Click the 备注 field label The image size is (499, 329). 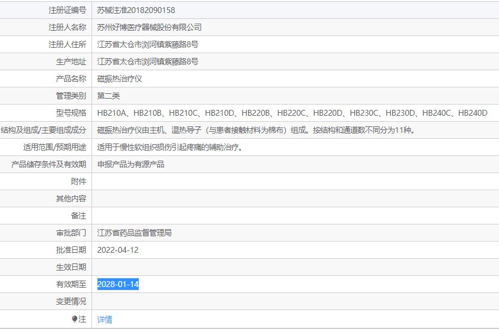point(79,216)
